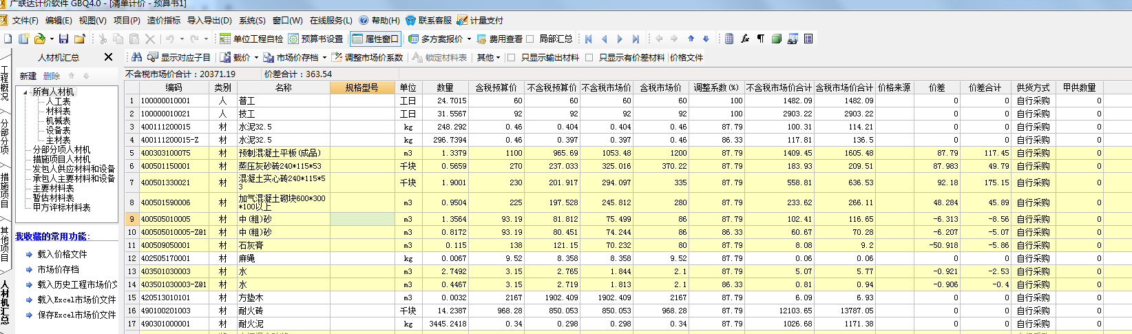Open the 市场价存档 dropdown

(x=324, y=57)
